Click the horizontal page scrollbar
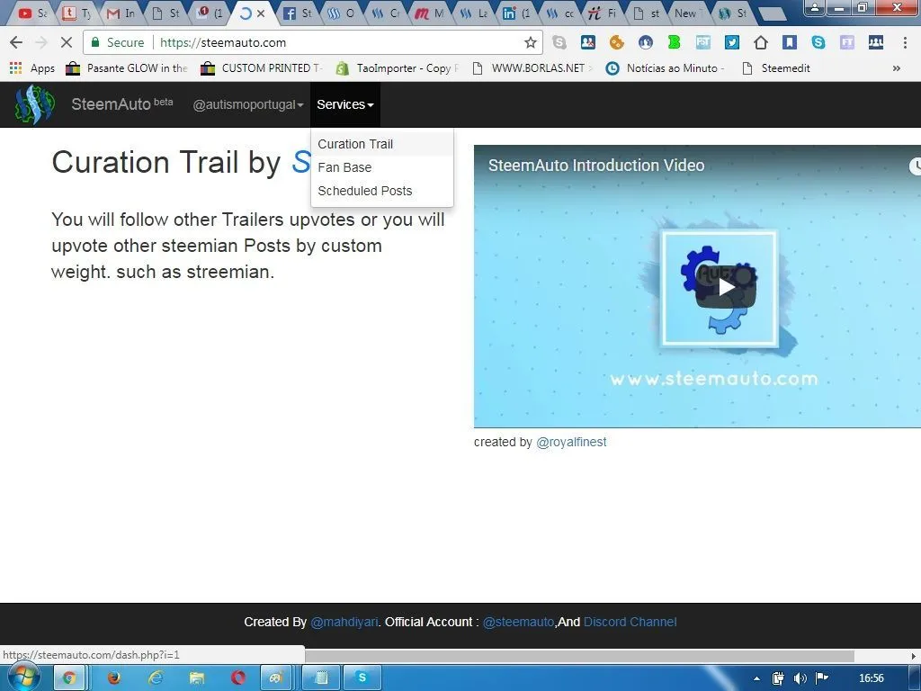The width and height of the screenshot is (921, 691). [x=579, y=655]
